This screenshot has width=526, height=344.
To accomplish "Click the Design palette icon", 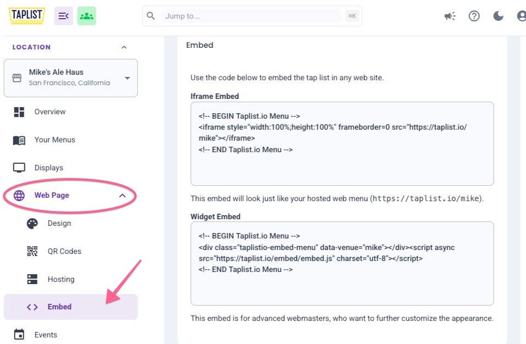I will point(32,224).
